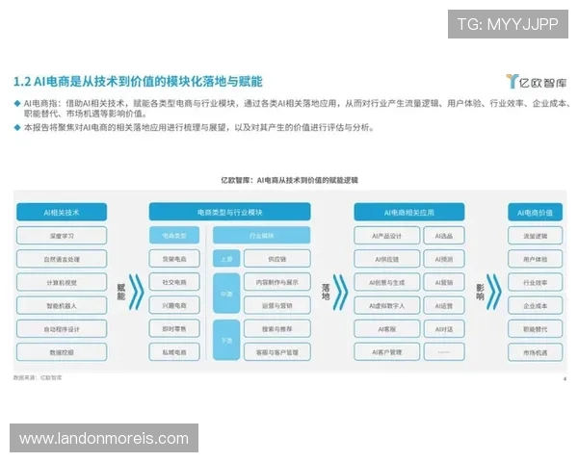The height and width of the screenshot is (462, 578).
Task: Click the 中游 block
Action: (x=226, y=294)
